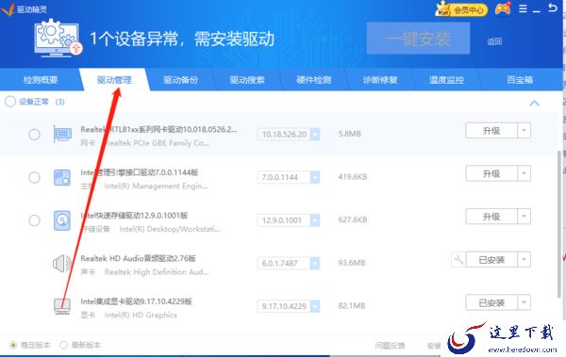Open version dropdown showing 7.0.0.1144
The height and width of the screenshot is (357, 566).
coord(315,177)
